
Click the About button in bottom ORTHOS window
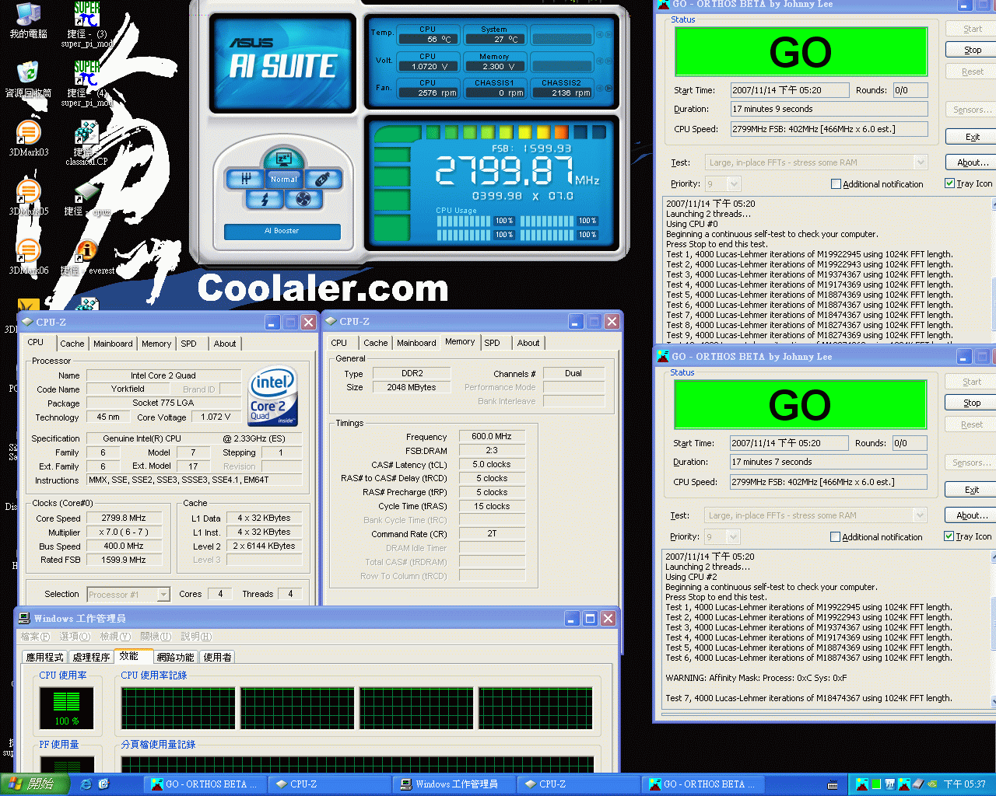973,515
